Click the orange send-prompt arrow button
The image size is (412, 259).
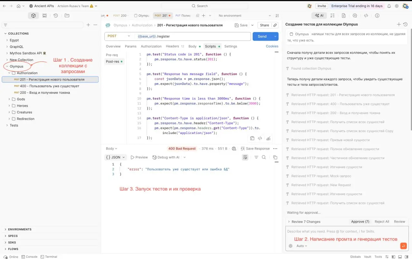(403, 246)
